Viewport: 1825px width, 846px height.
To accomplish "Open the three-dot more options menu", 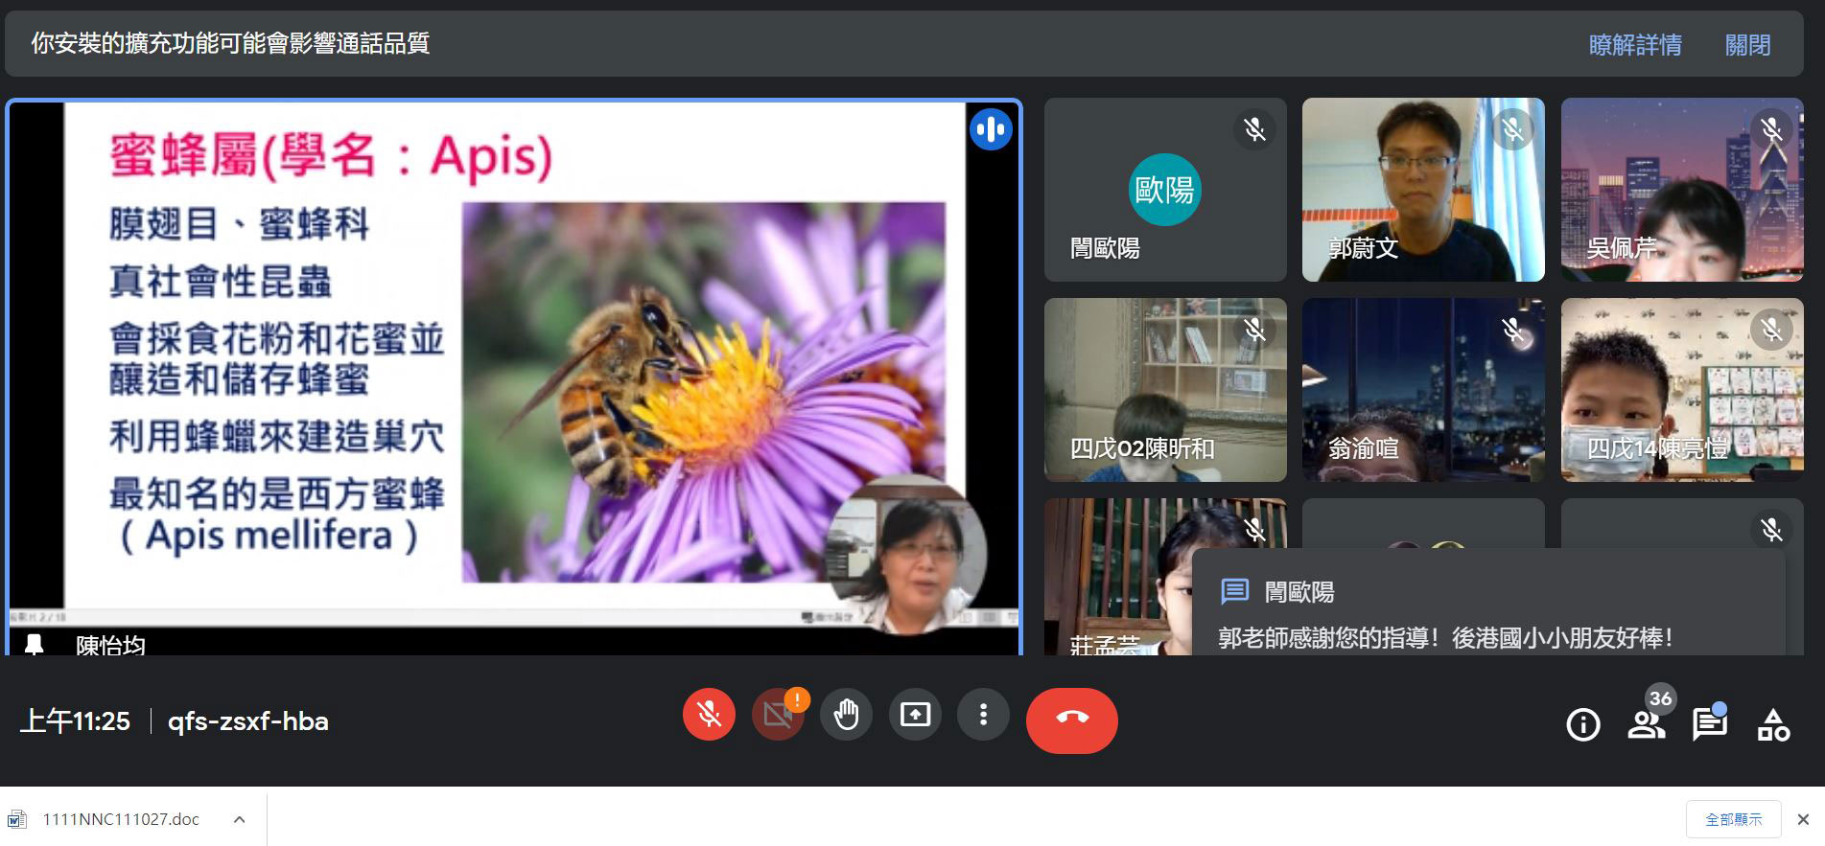I will click(983, 715).
